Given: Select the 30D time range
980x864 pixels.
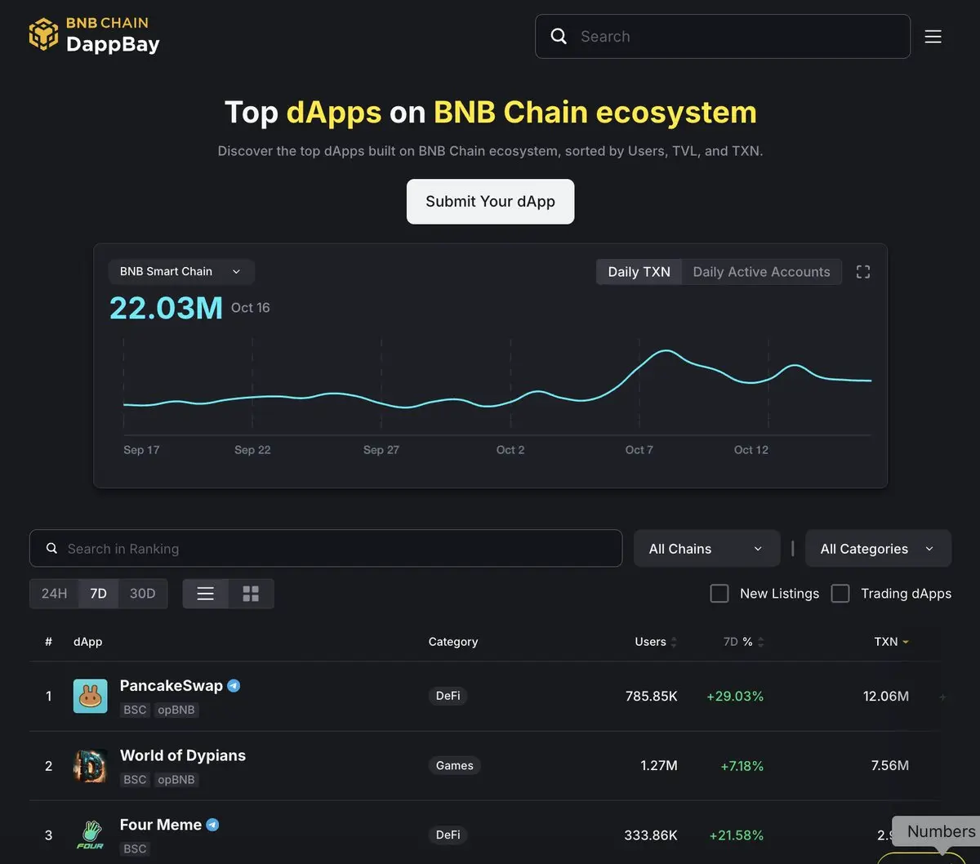Looking at the screenshot, I should (143, 594).
